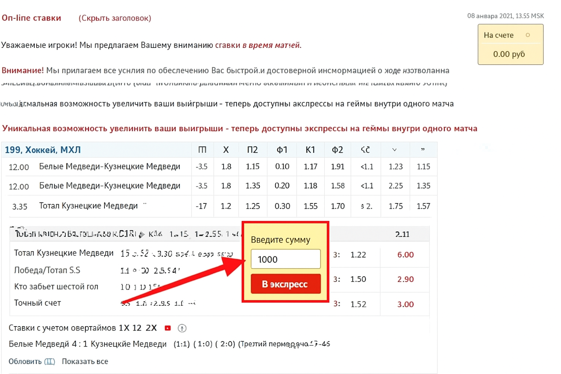Click the small circle icon beside На счете
Viewport: 561px width, 374px height.
[x=527, y=35]
